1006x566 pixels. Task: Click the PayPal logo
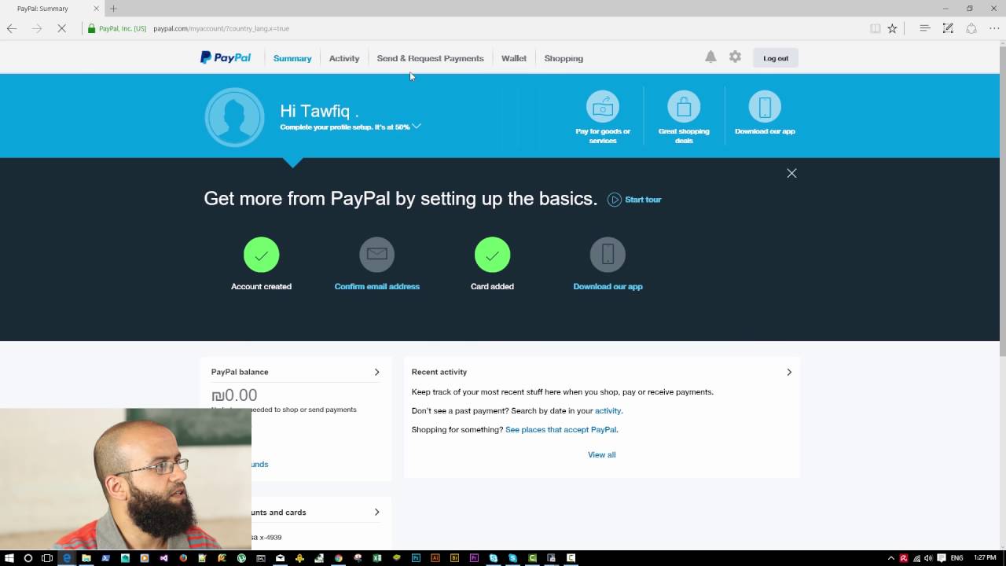coord(226,57)
